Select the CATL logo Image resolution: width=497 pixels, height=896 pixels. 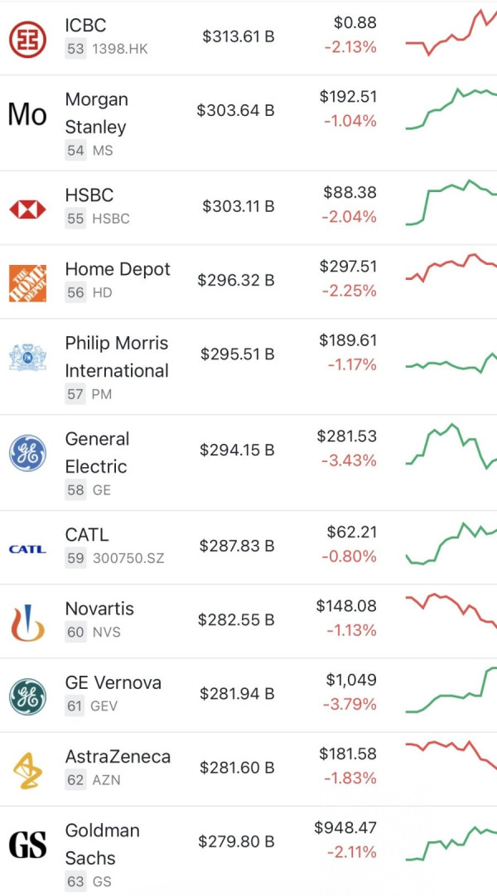(27, 549)
